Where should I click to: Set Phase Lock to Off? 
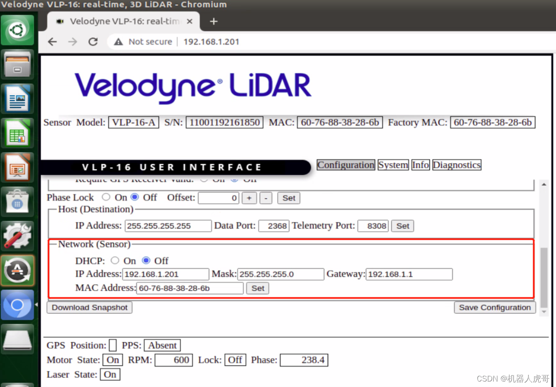[135, 197]
